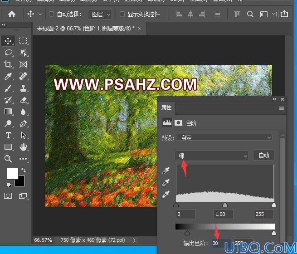Select the Brush tool
The image size is (297, 254).
pos(8,88)
